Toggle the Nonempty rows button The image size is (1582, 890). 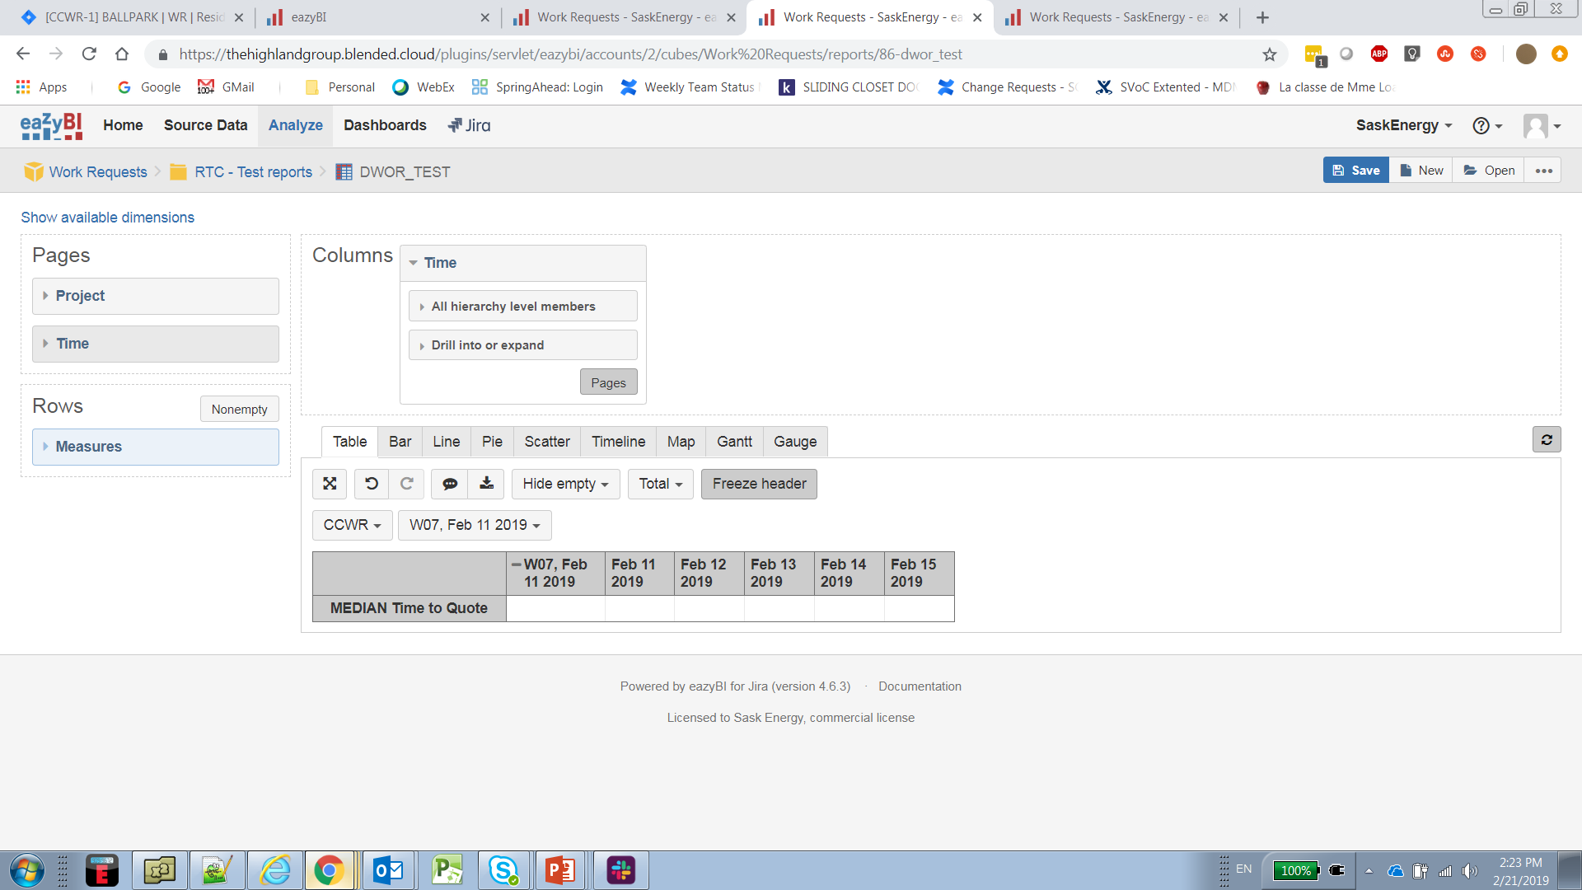(x=239, y=410)
